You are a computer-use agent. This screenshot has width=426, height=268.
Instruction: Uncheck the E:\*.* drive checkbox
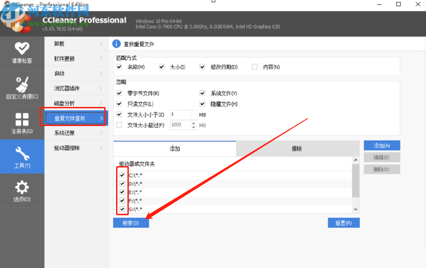(x=122, y=192)
